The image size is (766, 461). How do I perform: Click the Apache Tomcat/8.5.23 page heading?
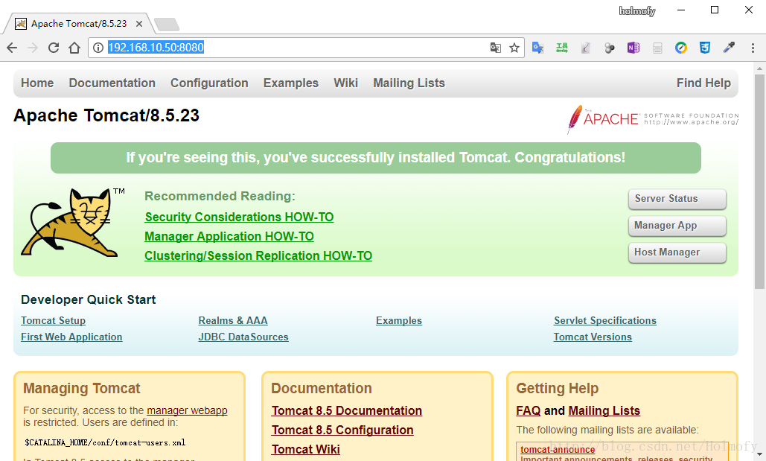(x=106, y=116)
